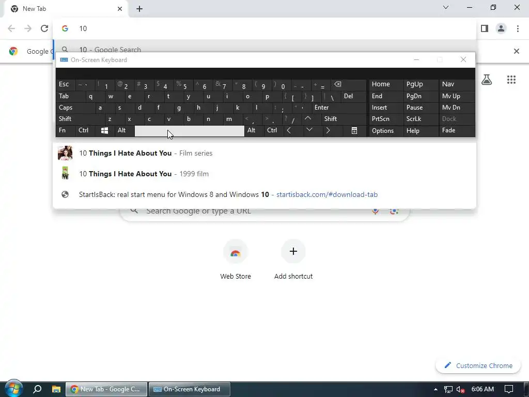Open the Windows Start orb
Viewport: 529px width, 397px height.
click(x=14, y=388)
